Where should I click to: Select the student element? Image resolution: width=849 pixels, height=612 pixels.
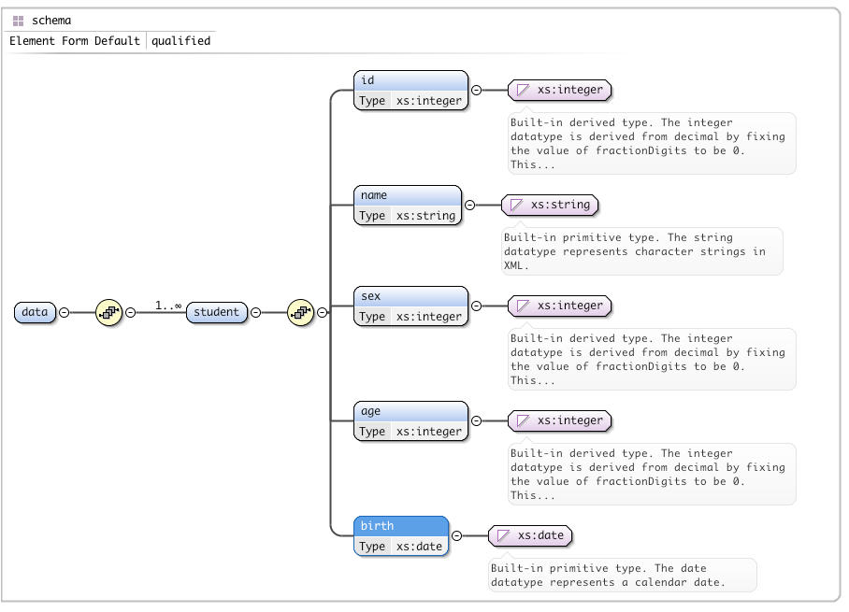point(217,312)
